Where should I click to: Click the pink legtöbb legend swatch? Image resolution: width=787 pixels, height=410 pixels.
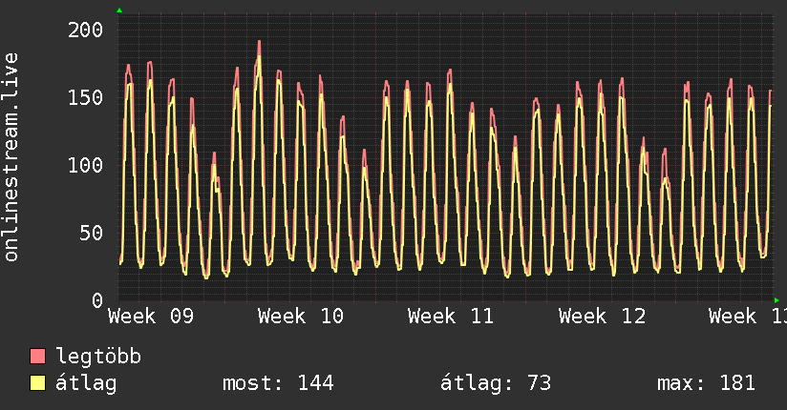click(37, 356)
